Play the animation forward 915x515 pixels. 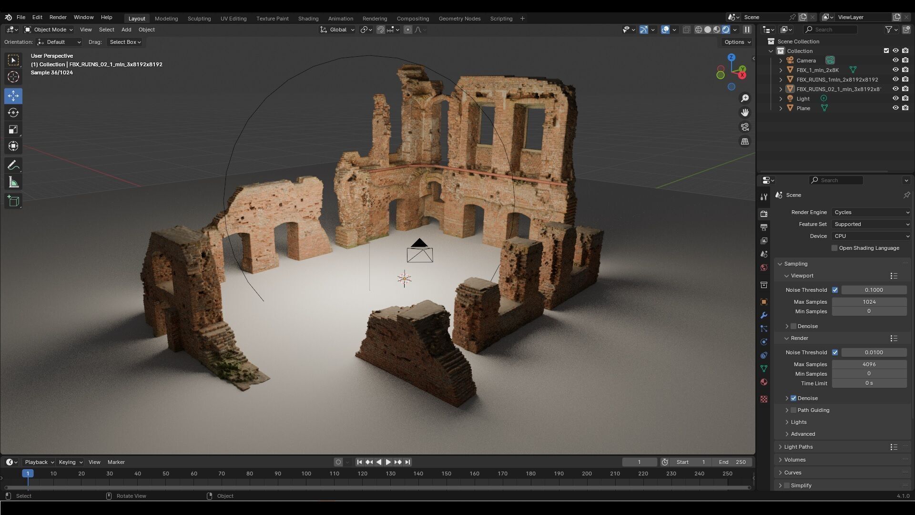coord(388,462)
